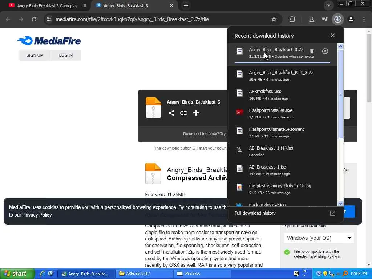
Task: Launch Internet Explorer quick launch icon
Action: pos(43,274)
